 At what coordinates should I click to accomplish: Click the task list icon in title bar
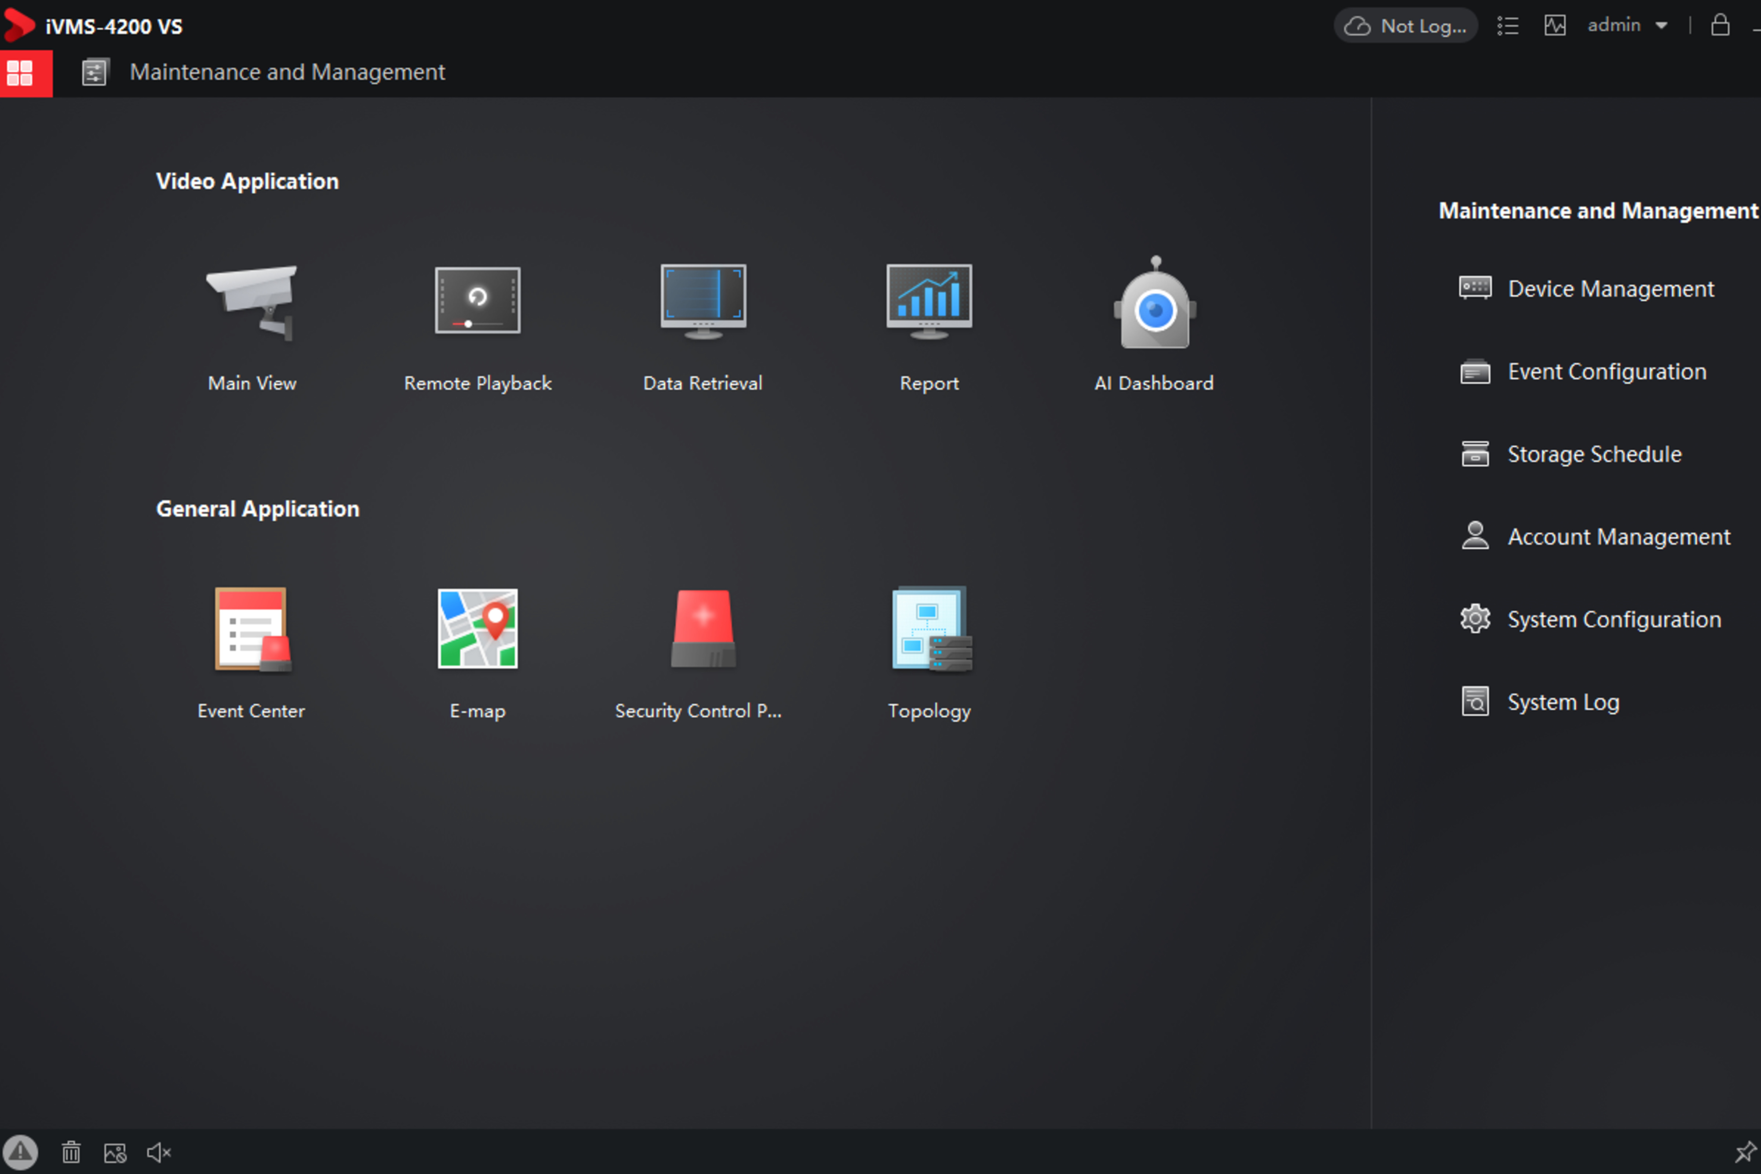(x=1507, y=26)
